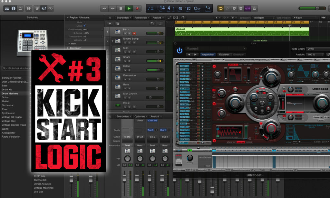
Task: Adjust the Electro Bump track volume slider
Action: tap(155, 43)
